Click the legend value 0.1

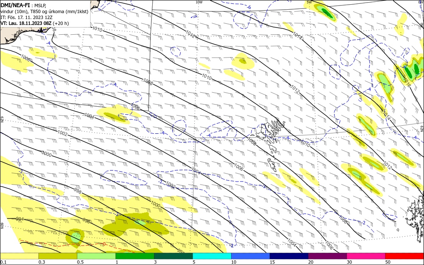click(3, 262)
